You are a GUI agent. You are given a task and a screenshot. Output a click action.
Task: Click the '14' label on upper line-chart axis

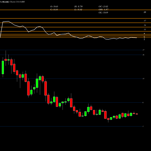click(145, 25)
